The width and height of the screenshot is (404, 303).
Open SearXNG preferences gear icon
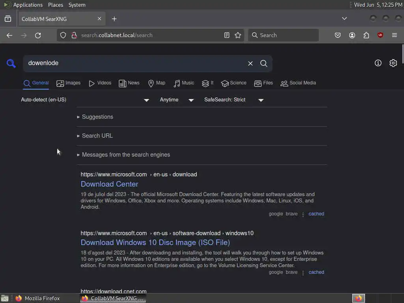point(393,63)
